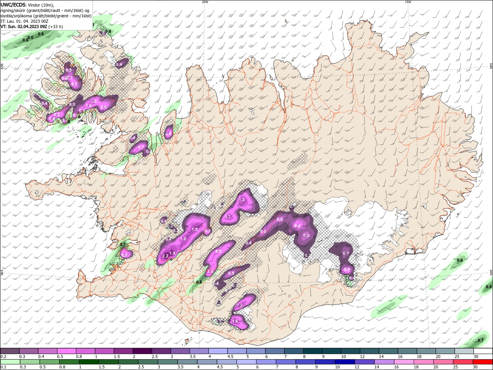Select the lilac lower swatch between 14 and 16
The height and width of the screenshot is (370, 493).
point(384,362)
